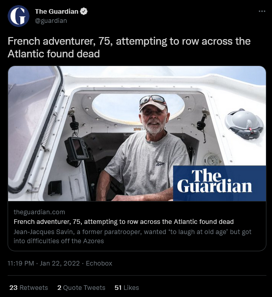View the 51 Likes list
This screenshot has height=297, width=272.
pyautogui.click(x=127, y=288)
